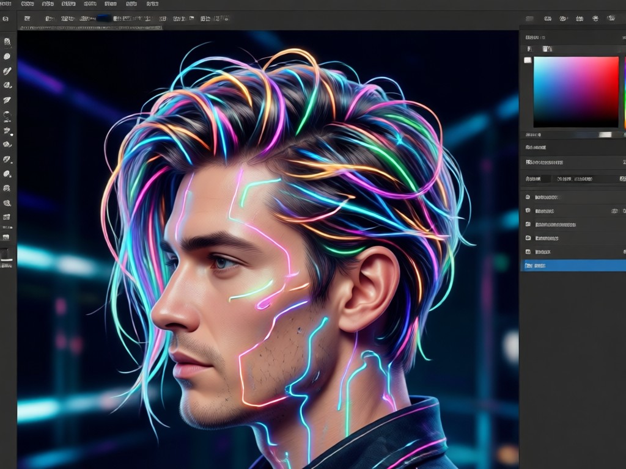This screenshot has width=626, height=469.
Task: Select the sixth tool, the stamp-like icon, in the left toolbar
Action: pos(7,116)
